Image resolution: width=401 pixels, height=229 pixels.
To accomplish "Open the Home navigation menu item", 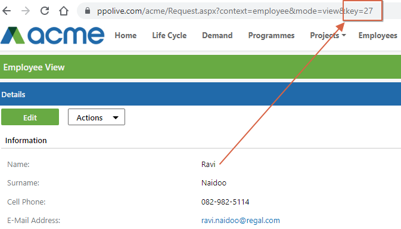I will [126, 35].
